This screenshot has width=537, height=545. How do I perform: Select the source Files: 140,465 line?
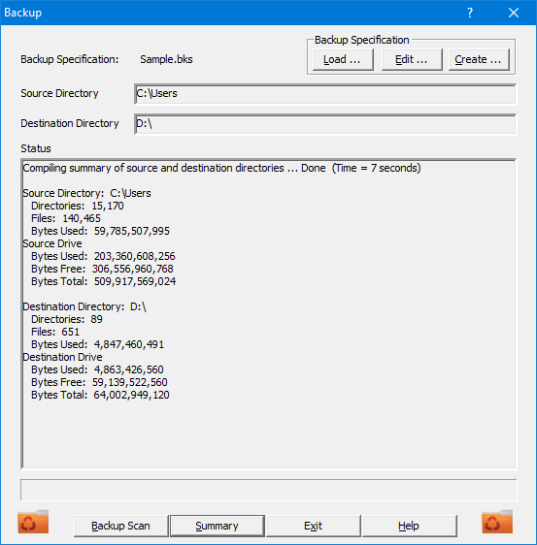click(x=66, y=218)
